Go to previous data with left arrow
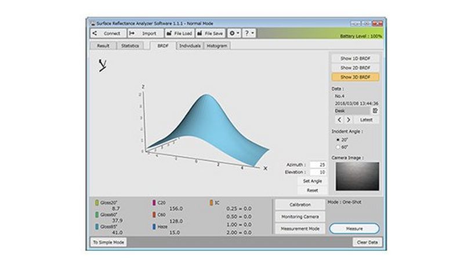Viewport: 464px width, 270px height. (339, 119)
